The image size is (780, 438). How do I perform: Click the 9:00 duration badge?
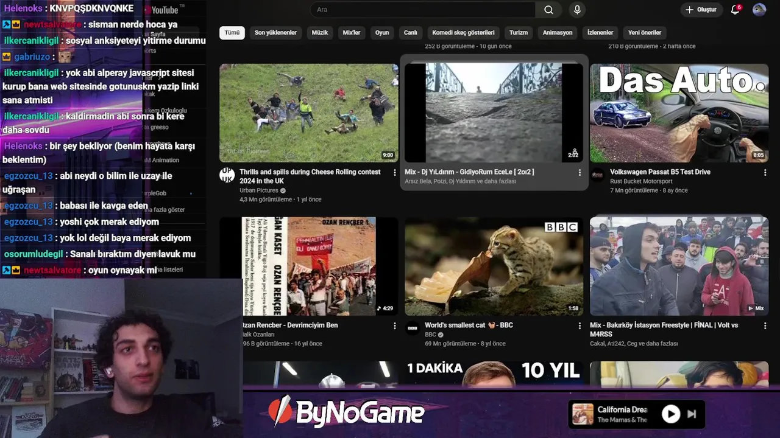tap(388, 155)
